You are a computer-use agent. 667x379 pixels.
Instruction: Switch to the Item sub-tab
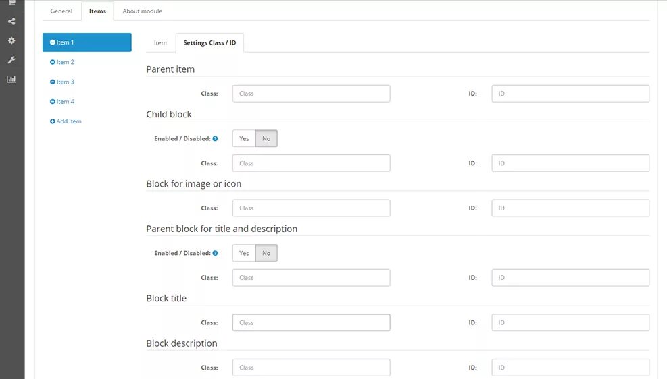[160, 43]
